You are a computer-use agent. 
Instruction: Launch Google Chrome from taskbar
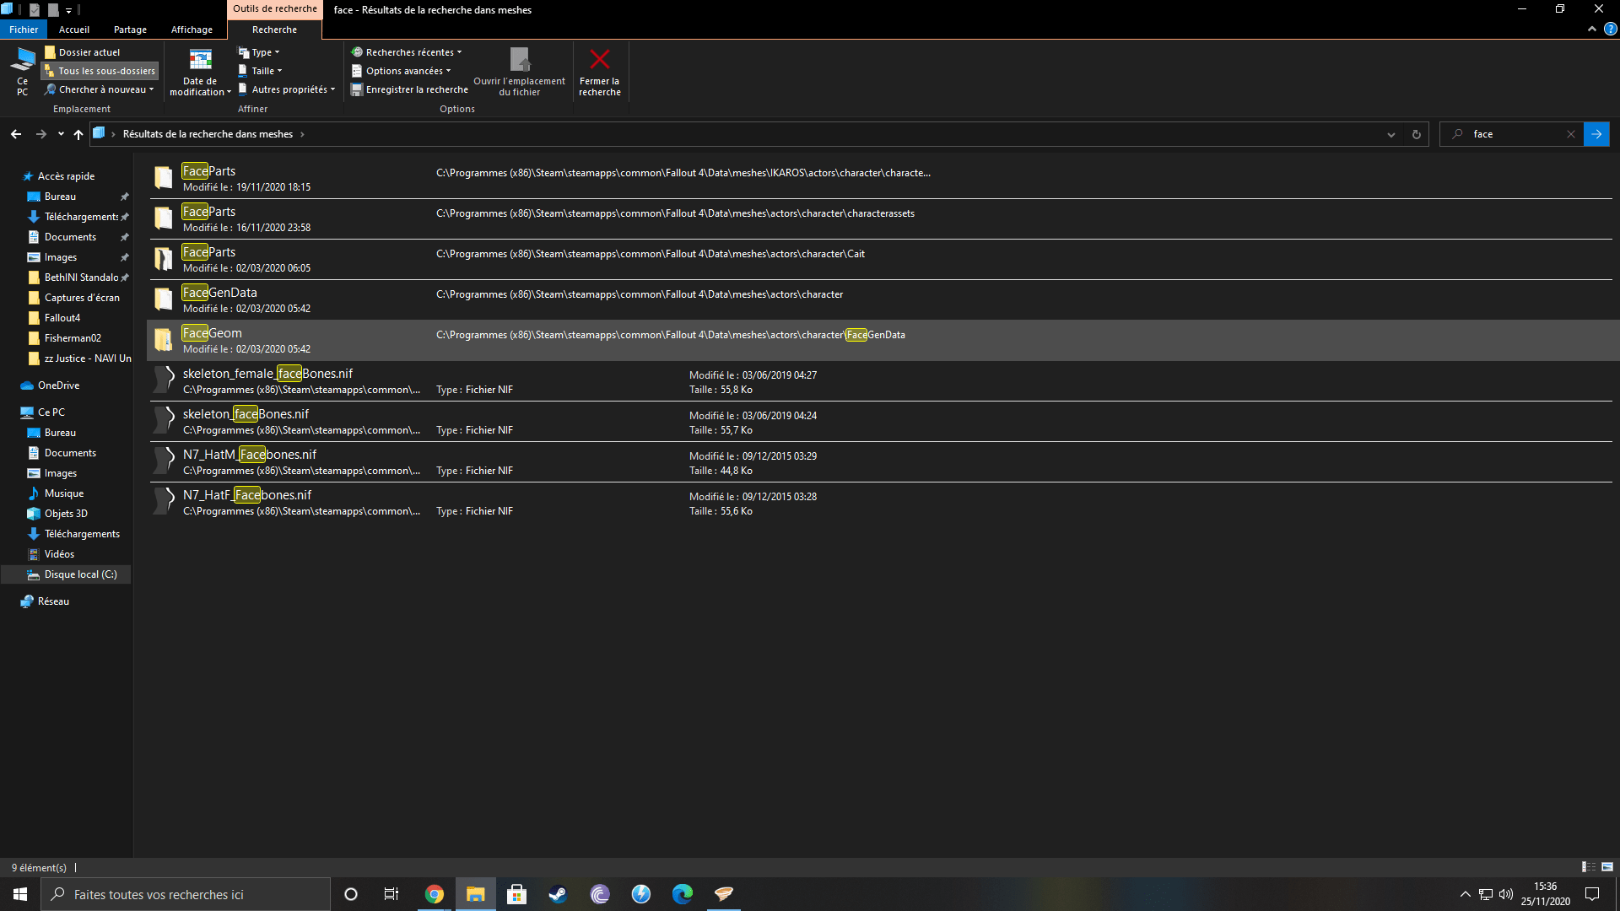(x=435, y=894)
